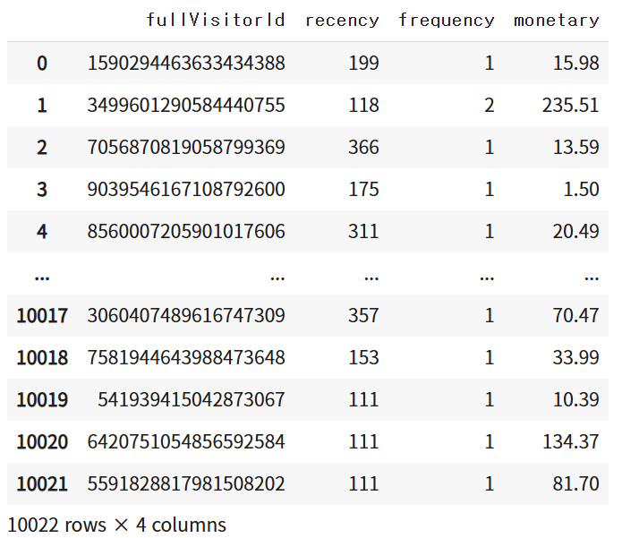Click row index 10020
The image size is (622, 538).
click(x=42, y=441)
